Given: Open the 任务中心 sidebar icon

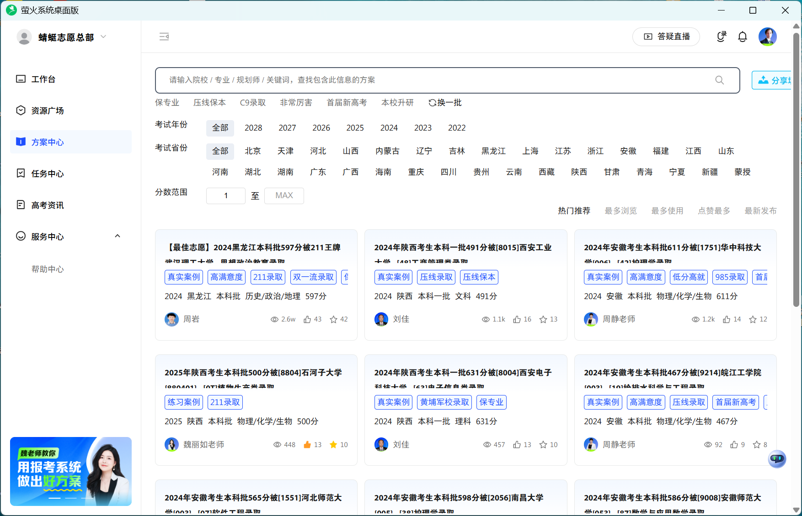Looking at the screenshot, I should coord(21,173).
